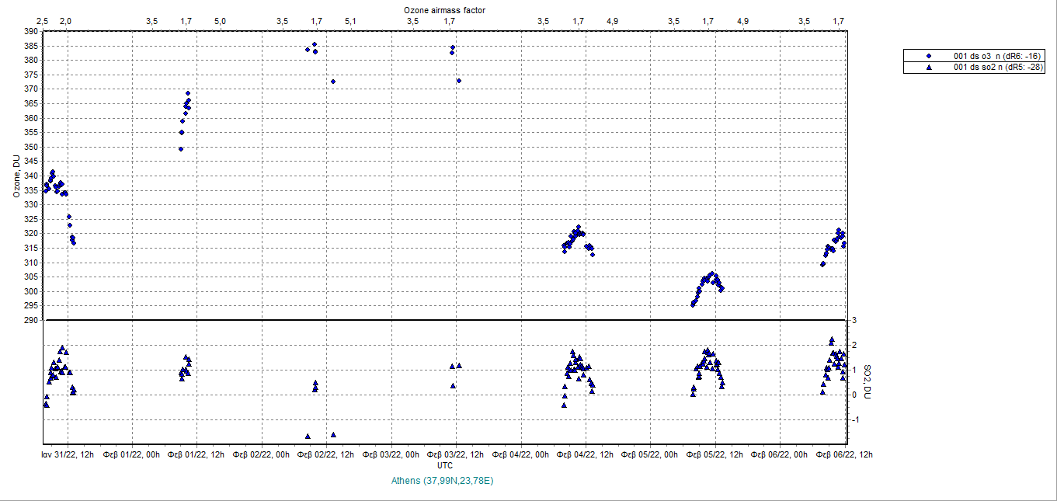Click the 'UTC' time axis label

[x=445, y=465]
